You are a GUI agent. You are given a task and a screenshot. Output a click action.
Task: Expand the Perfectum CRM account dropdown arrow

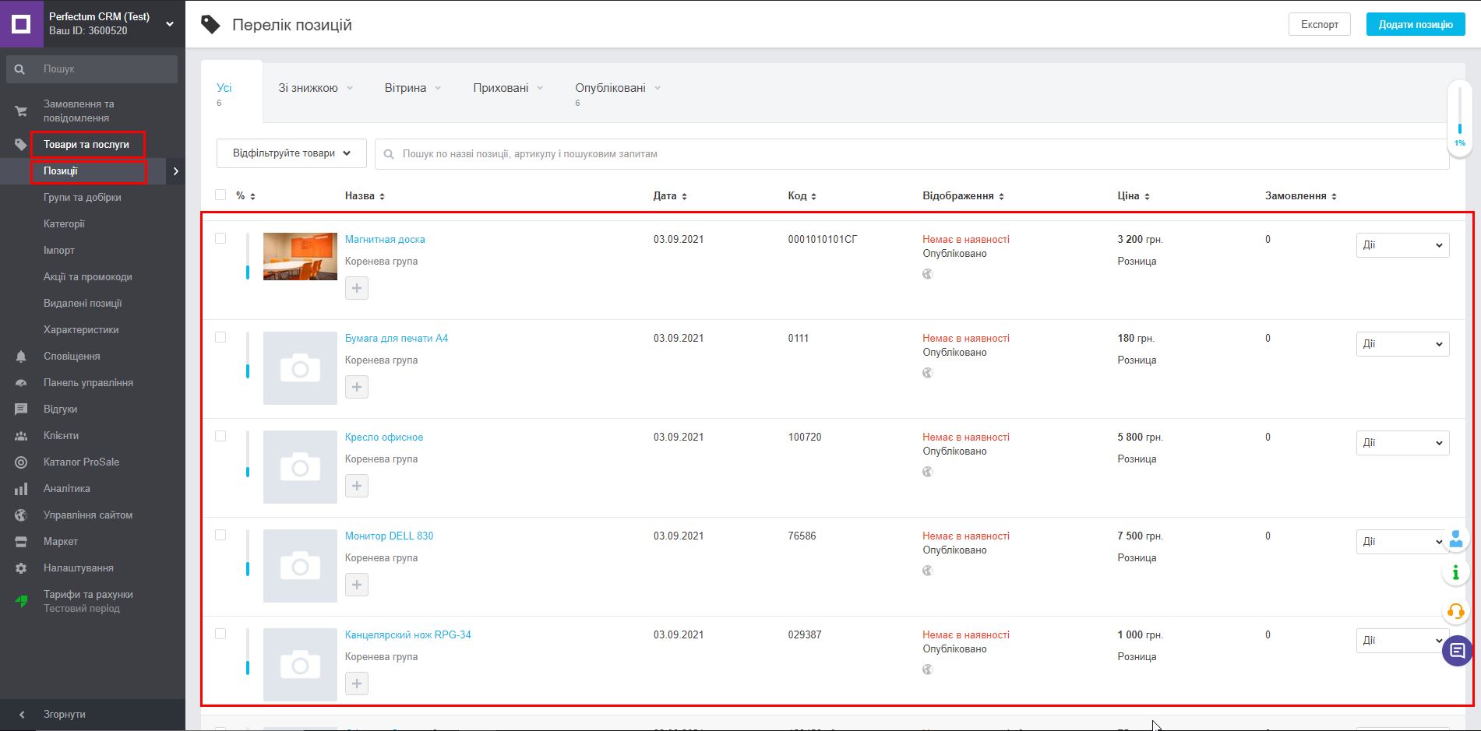coord(170,24)
